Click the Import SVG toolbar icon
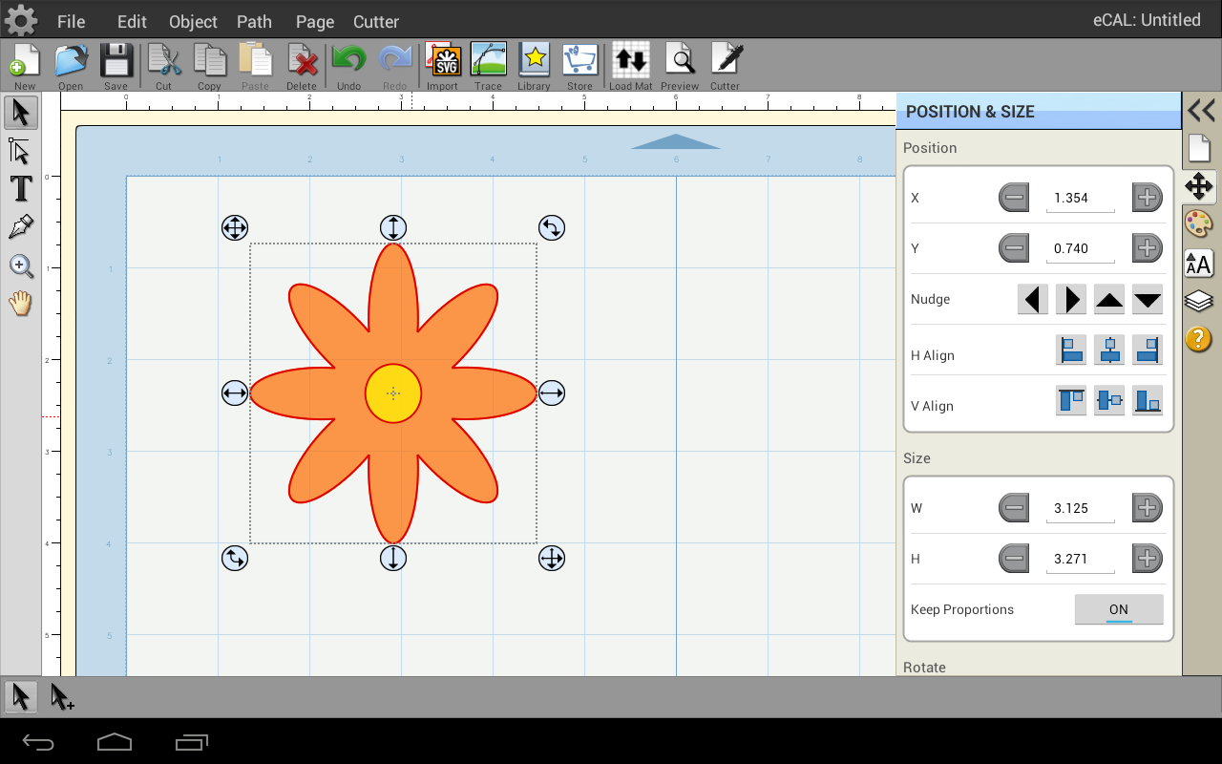Screen dimensions: 1222x764 point(443,63)
